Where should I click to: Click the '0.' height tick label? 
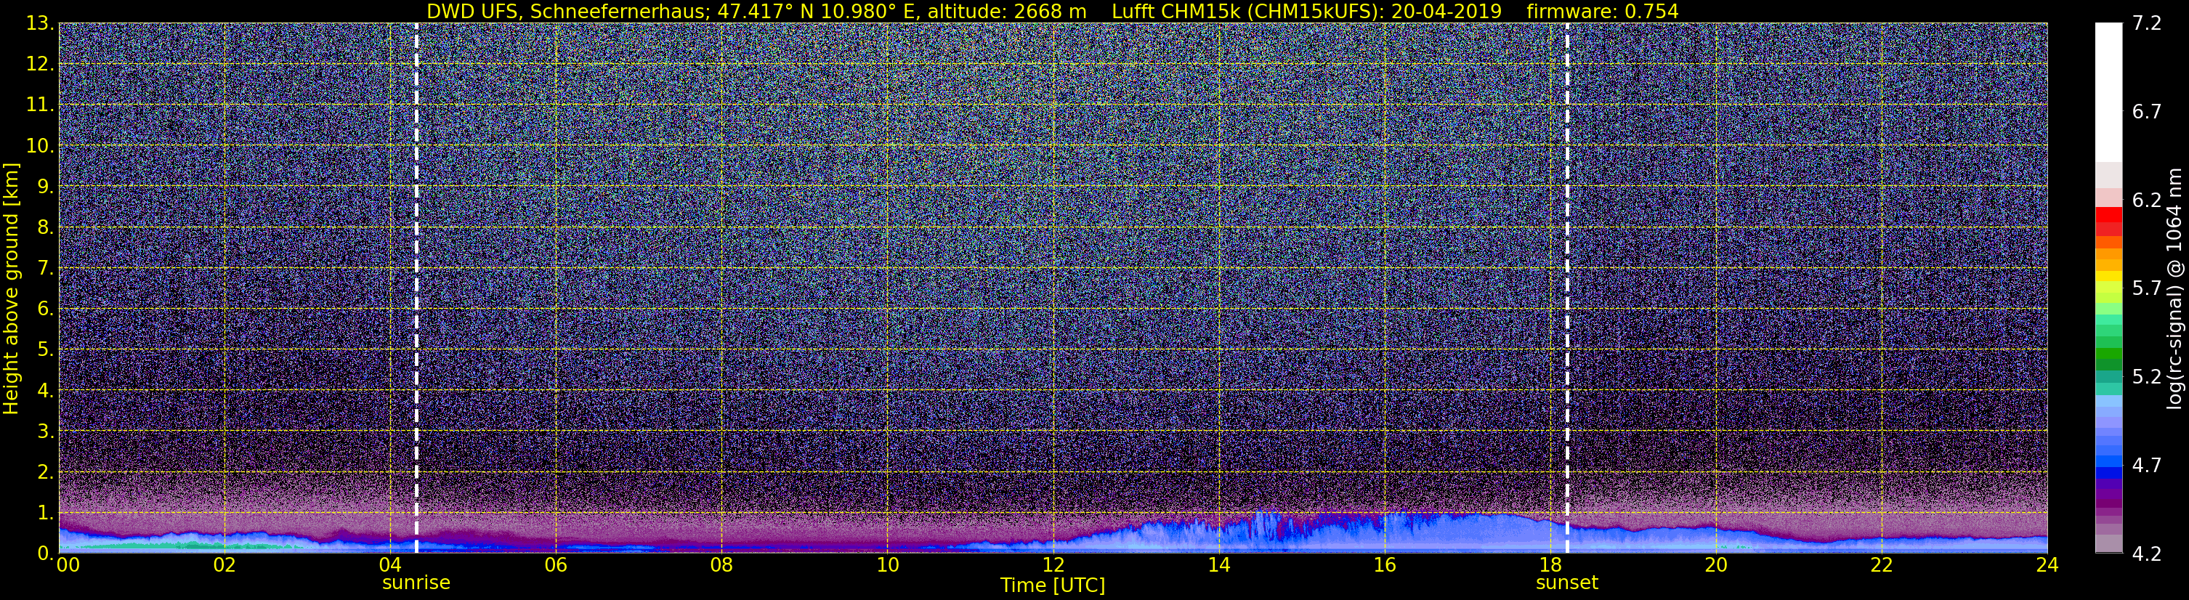(x=46, y=554)
